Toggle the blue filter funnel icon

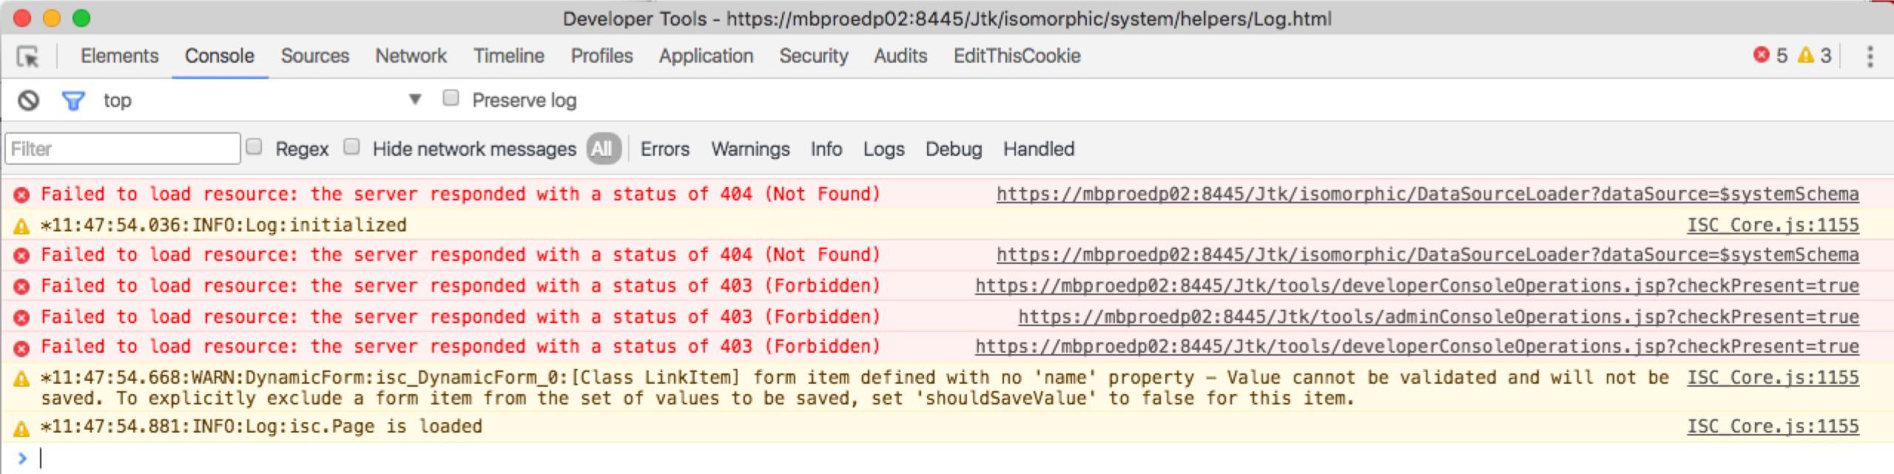pos(73,100)
